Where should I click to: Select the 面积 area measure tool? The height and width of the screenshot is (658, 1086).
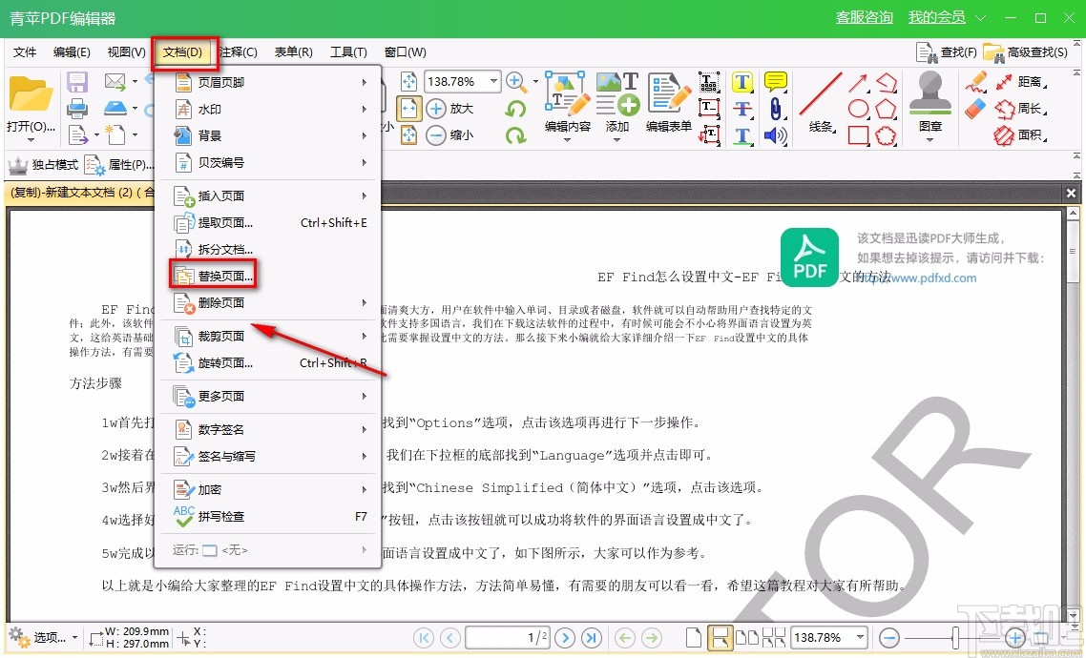[x=1021, y=134]
